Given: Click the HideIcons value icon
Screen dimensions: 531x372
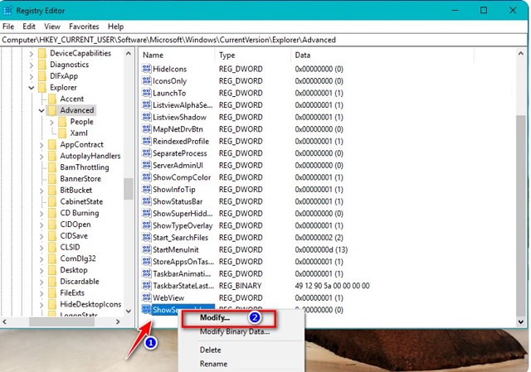Looking at the screenshot, I should tap(146, 69).
